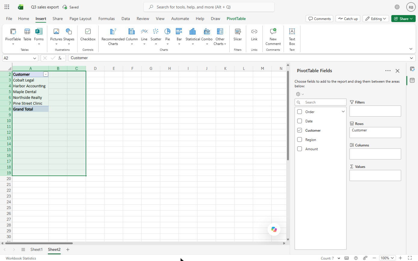Open the Comments pane button
The height and width of the screenshot is (261, 418).
(319, 19)
